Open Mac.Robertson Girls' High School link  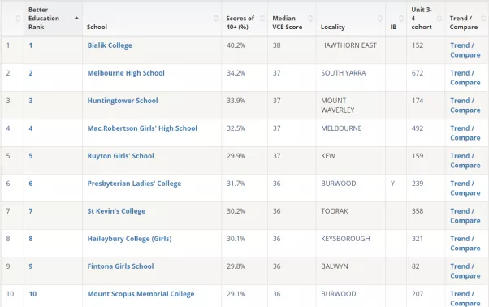coord(142,128)
